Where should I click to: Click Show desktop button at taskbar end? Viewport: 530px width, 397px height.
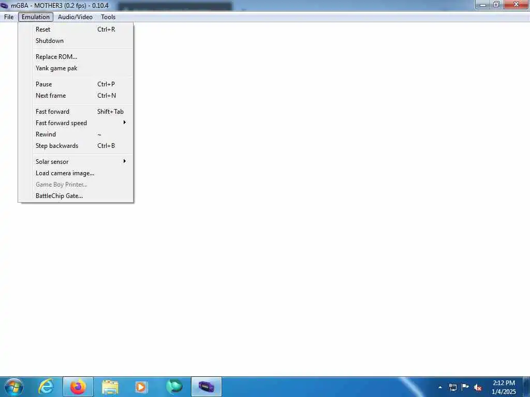click(526, 387)
